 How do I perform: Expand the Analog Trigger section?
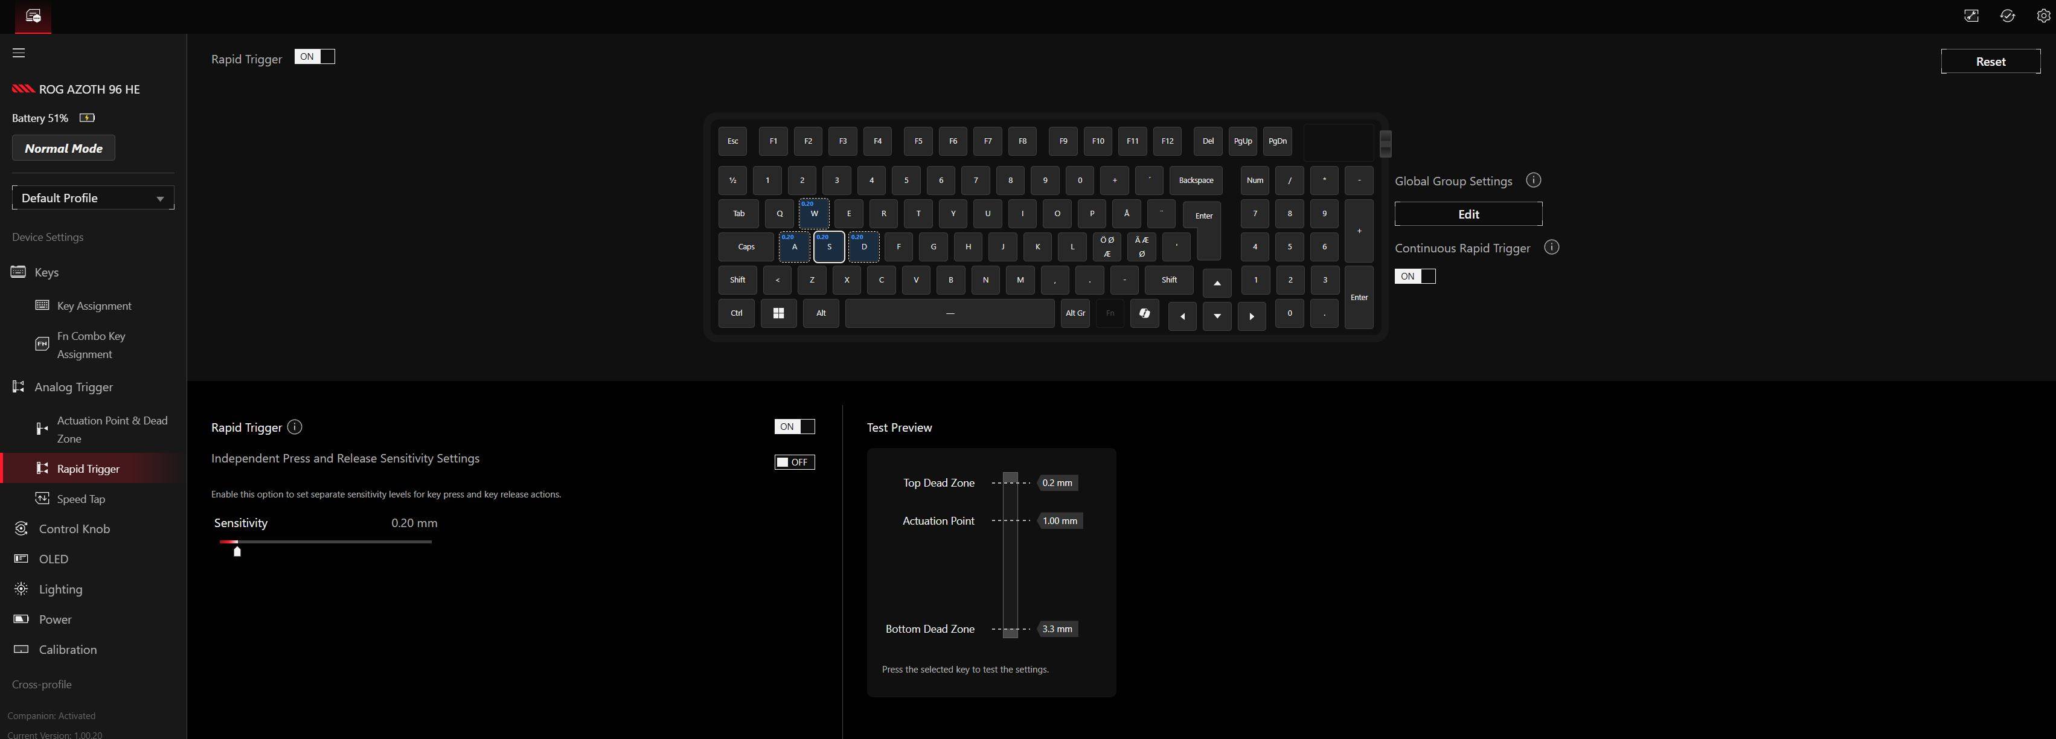[x=74, y=387]
